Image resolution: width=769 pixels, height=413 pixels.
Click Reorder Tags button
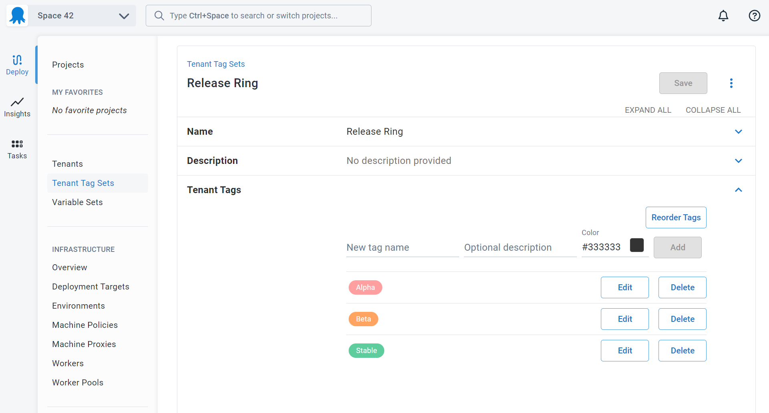[x=676, y=217]
